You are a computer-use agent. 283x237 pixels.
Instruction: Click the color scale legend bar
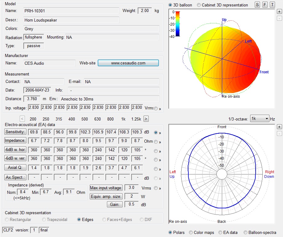click(x=177, y=24)
